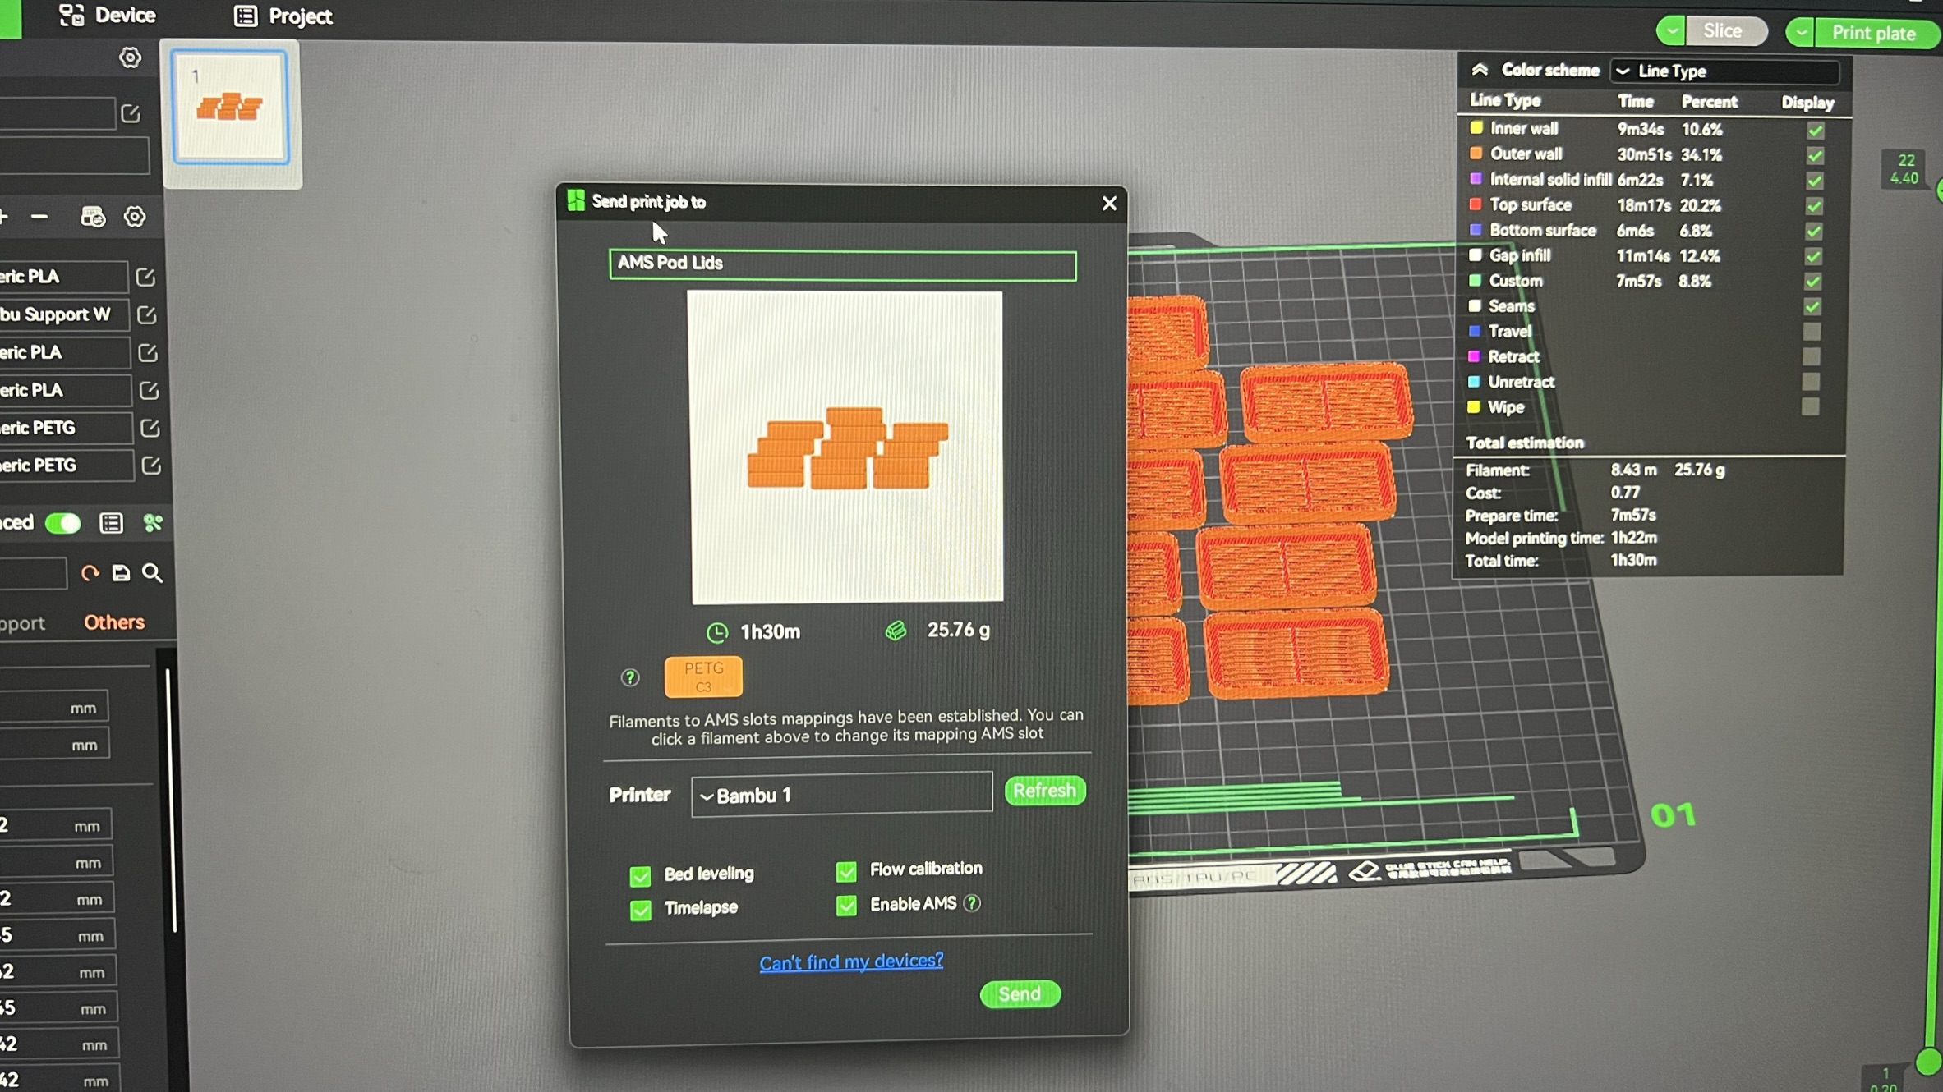Image resolution: width=1943 pixels, height=1092 pixels.
Task: Click the Enable AMS help question mark
Action: [972, 904]
